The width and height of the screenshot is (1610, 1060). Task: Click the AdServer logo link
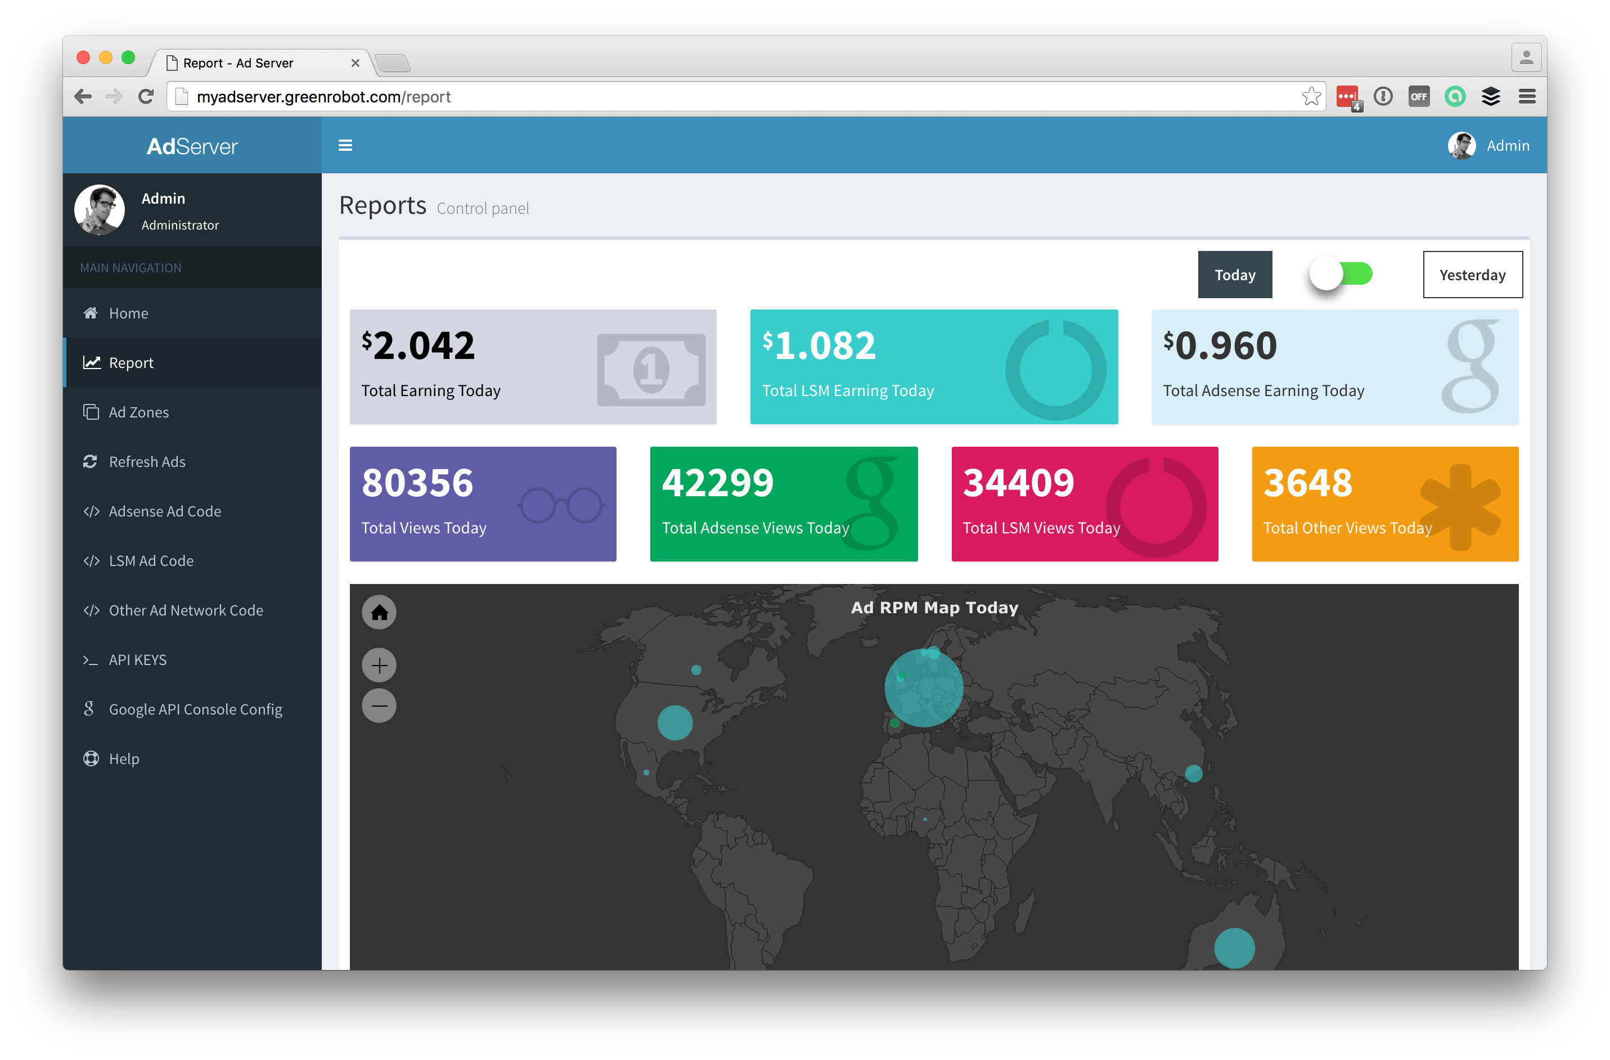pos(192,146)
